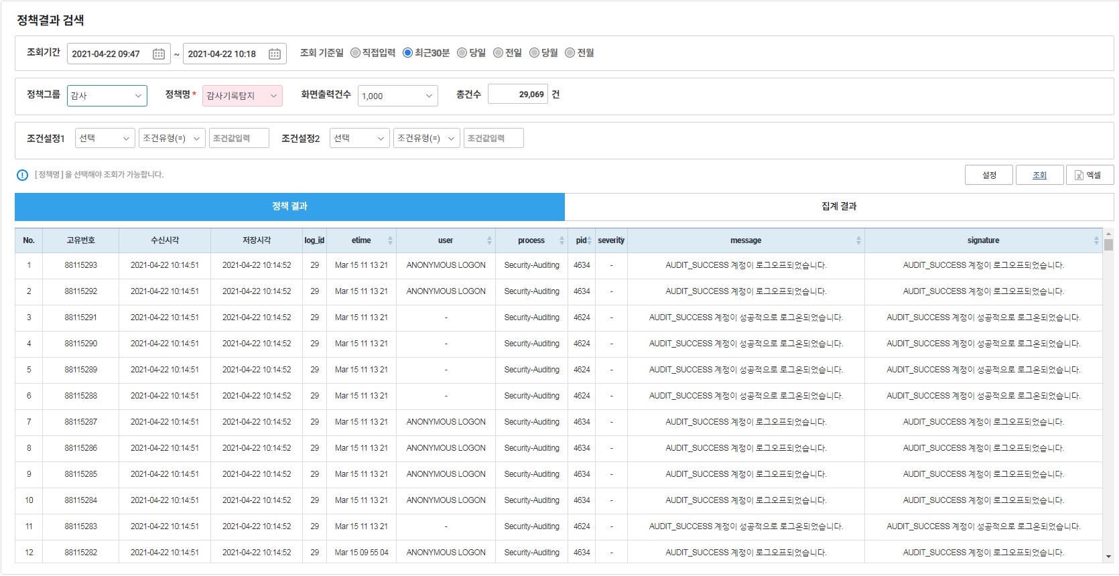Sort by the pid column arrows
The height and width of the screenshot is (576, 1119).
point(589,240)
